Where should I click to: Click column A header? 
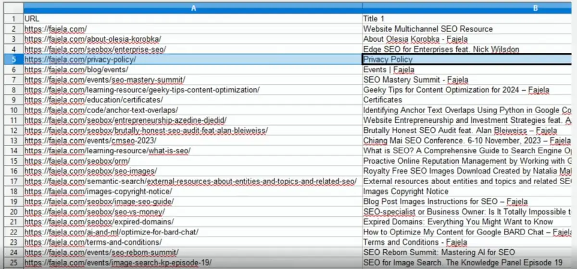(x=192, y=8)
